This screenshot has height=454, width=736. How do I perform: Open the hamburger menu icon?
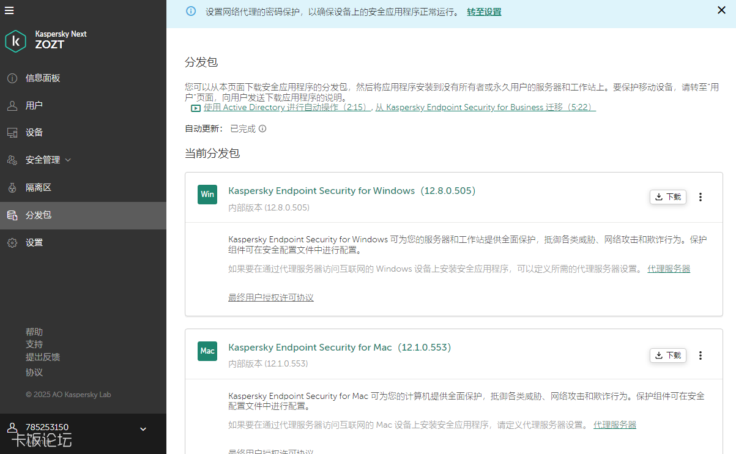[x=9, y=10]
